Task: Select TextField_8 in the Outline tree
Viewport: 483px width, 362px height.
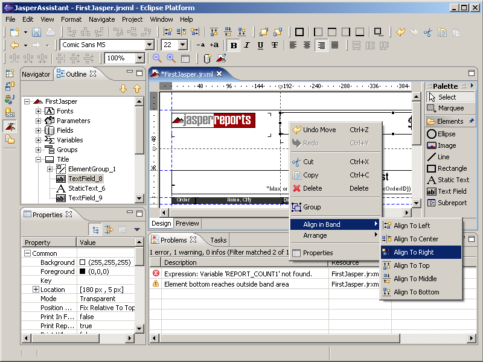Action: click(x=86, y=179)
